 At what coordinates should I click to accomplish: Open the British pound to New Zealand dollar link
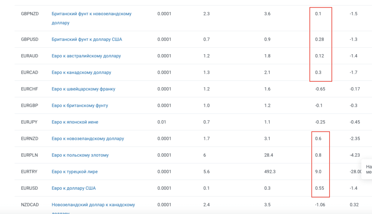click(92, 14)
